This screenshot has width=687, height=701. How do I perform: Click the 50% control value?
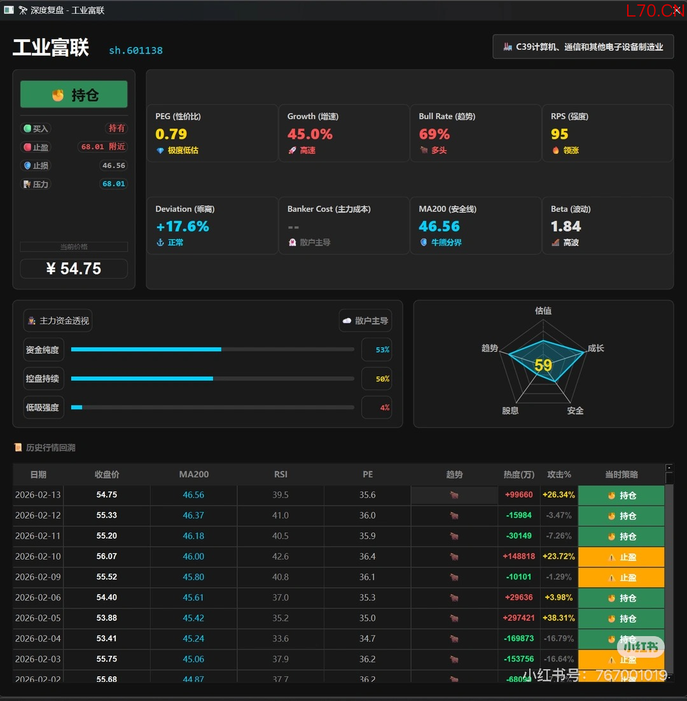click(x=377, y=378)
